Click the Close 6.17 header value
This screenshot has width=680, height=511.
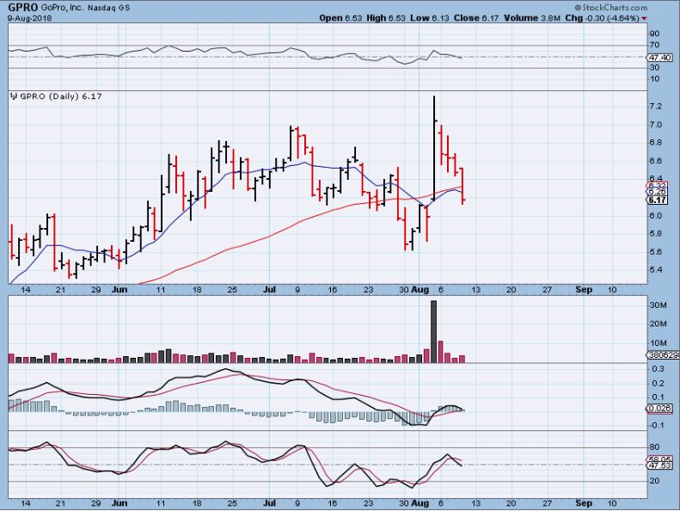click(x=476, y=18)
